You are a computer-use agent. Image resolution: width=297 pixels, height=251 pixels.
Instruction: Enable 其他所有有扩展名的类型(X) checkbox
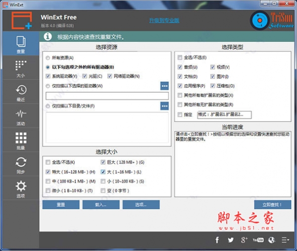[x=180, y=95]
